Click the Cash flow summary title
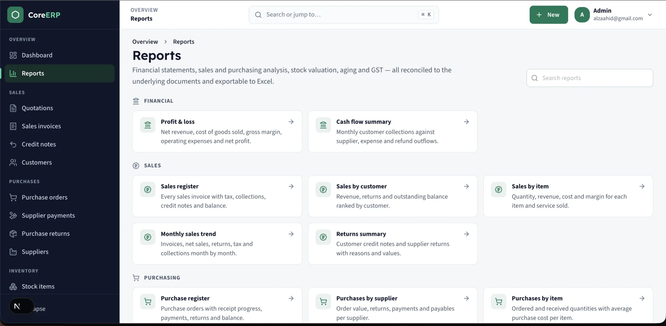The width and height of the screenshot is (666, 326). click(364, 122)
